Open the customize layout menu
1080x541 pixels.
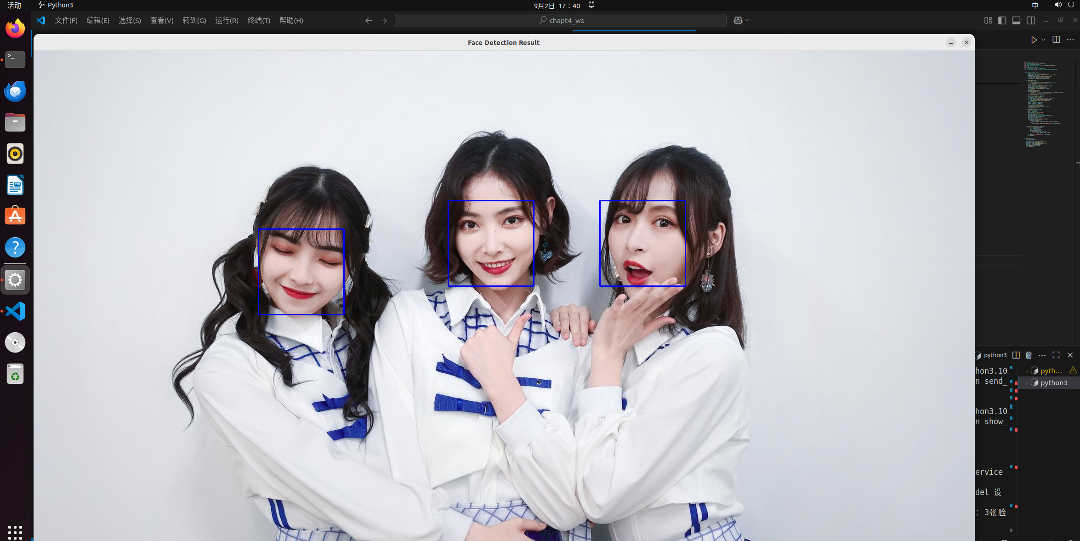pyautogui.click(x=988, y=20)
